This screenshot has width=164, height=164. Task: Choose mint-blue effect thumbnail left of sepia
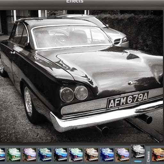[x=76, y=155]
